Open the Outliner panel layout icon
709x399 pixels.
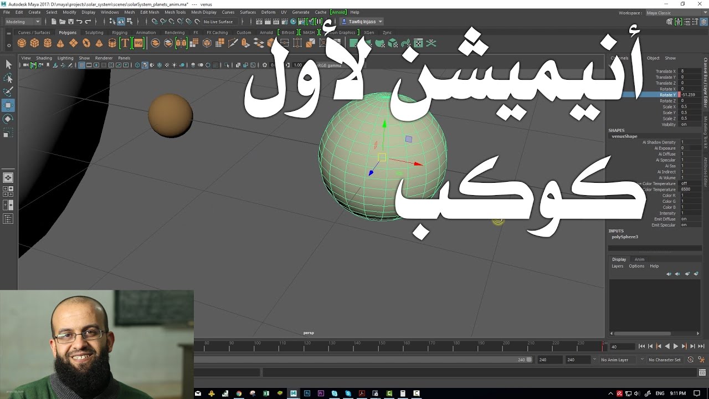tap(8, 219)
